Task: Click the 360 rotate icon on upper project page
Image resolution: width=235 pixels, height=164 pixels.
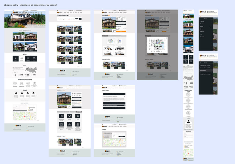Action: [x=114, y=31]
